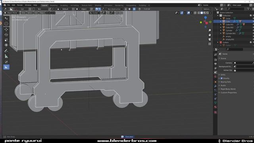Select Cylinder.001 in outliner
This screenshot has width=254, height=143.
230,33
